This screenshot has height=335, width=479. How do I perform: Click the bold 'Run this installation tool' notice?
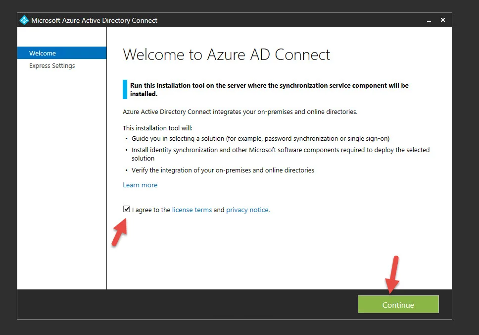click(x=269, y=90)
